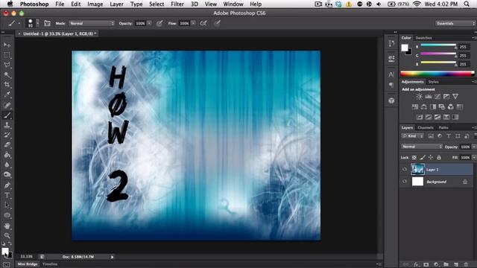Toggle lock transparent pixels

pyautogui.click(x=414, y=157)
